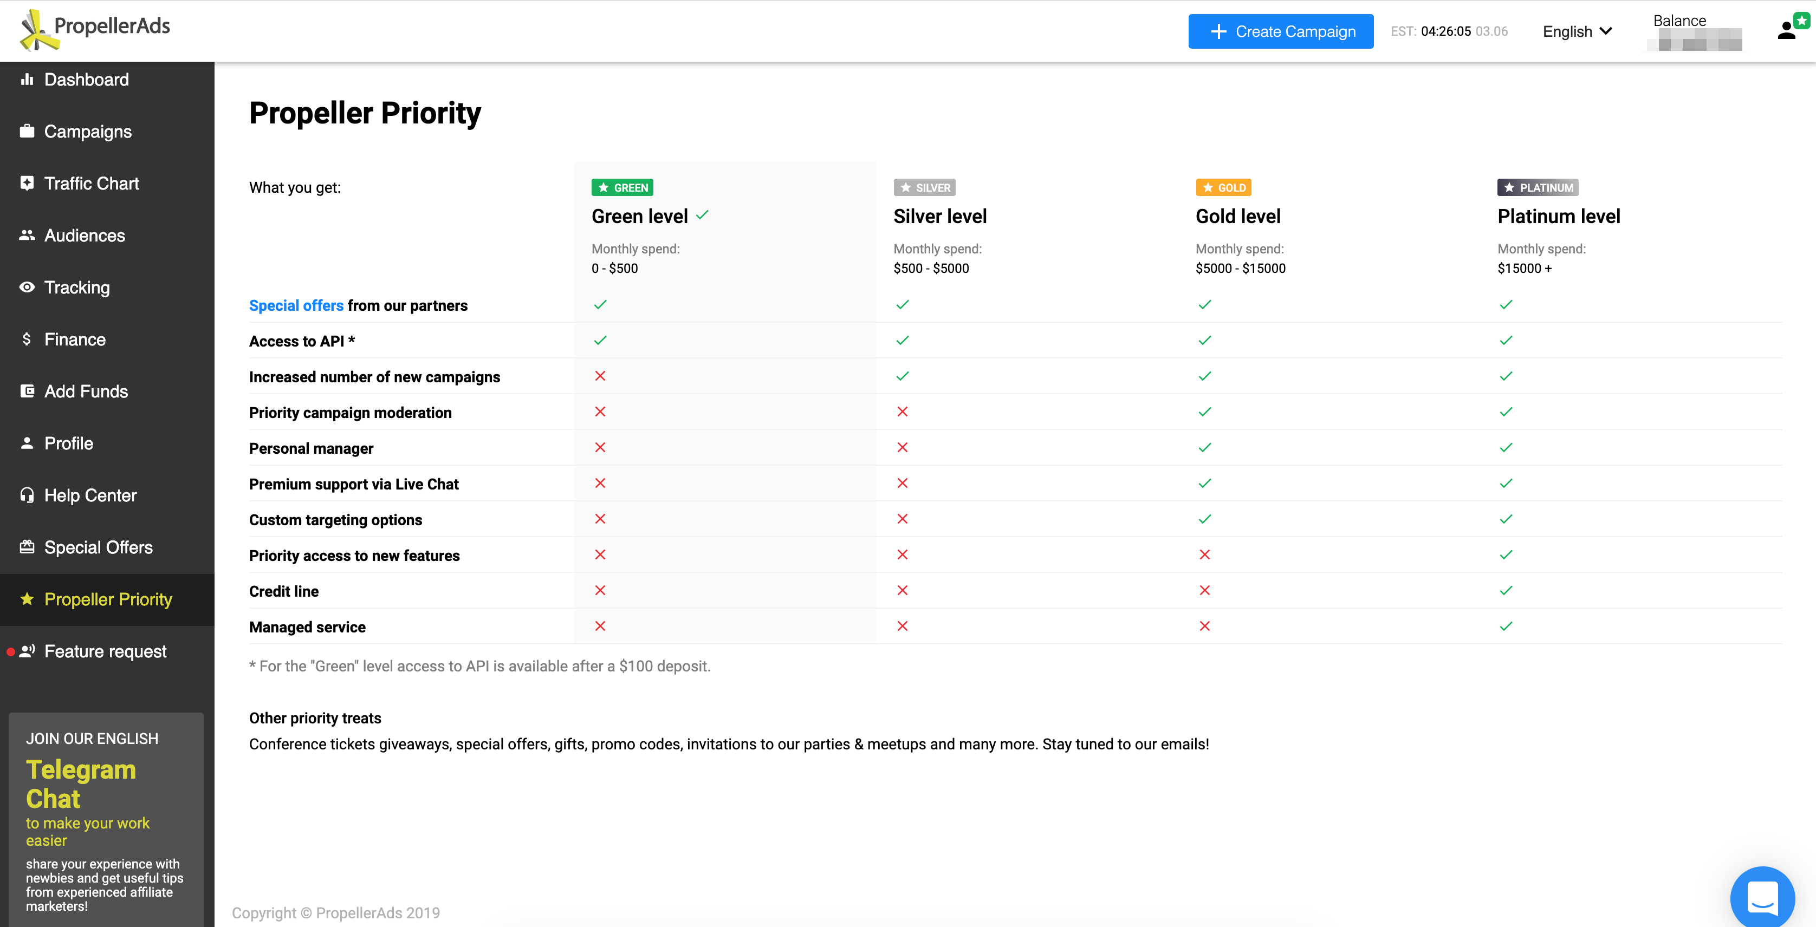
Task: Click the user account avatar icon
Action: [1786, 30]
